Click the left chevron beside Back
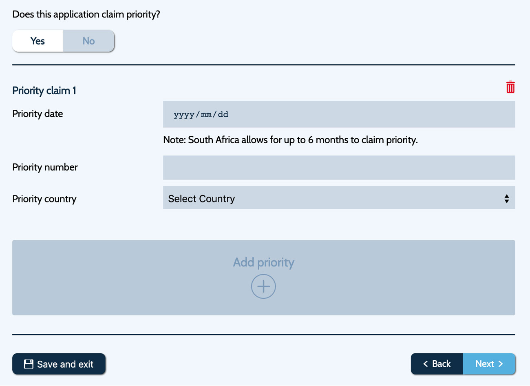 point(425,364)
